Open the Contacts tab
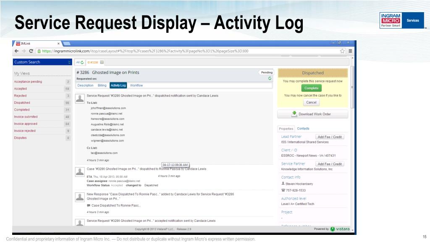Screen dimensions: 430x242 303,129
